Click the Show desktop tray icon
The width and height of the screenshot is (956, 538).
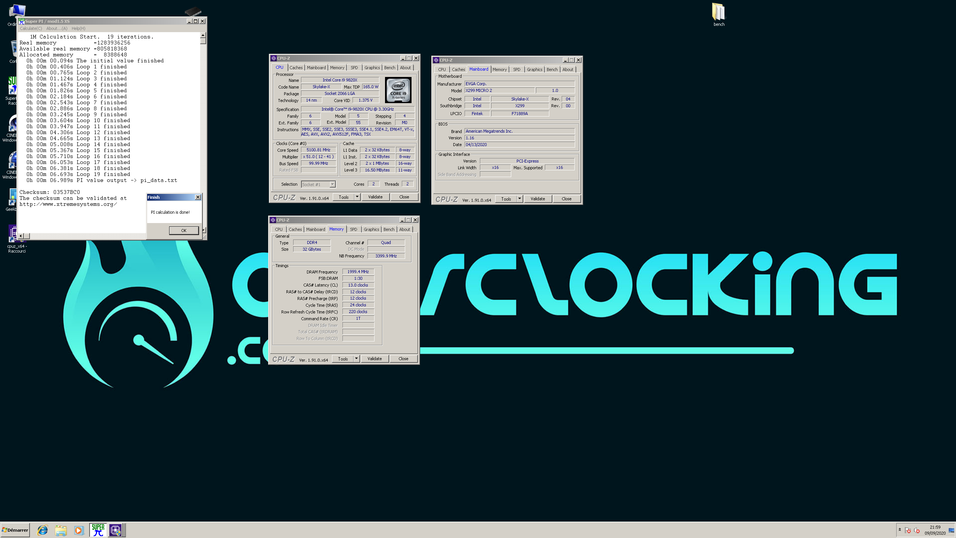pyautogui.click(x=951, y=530)
